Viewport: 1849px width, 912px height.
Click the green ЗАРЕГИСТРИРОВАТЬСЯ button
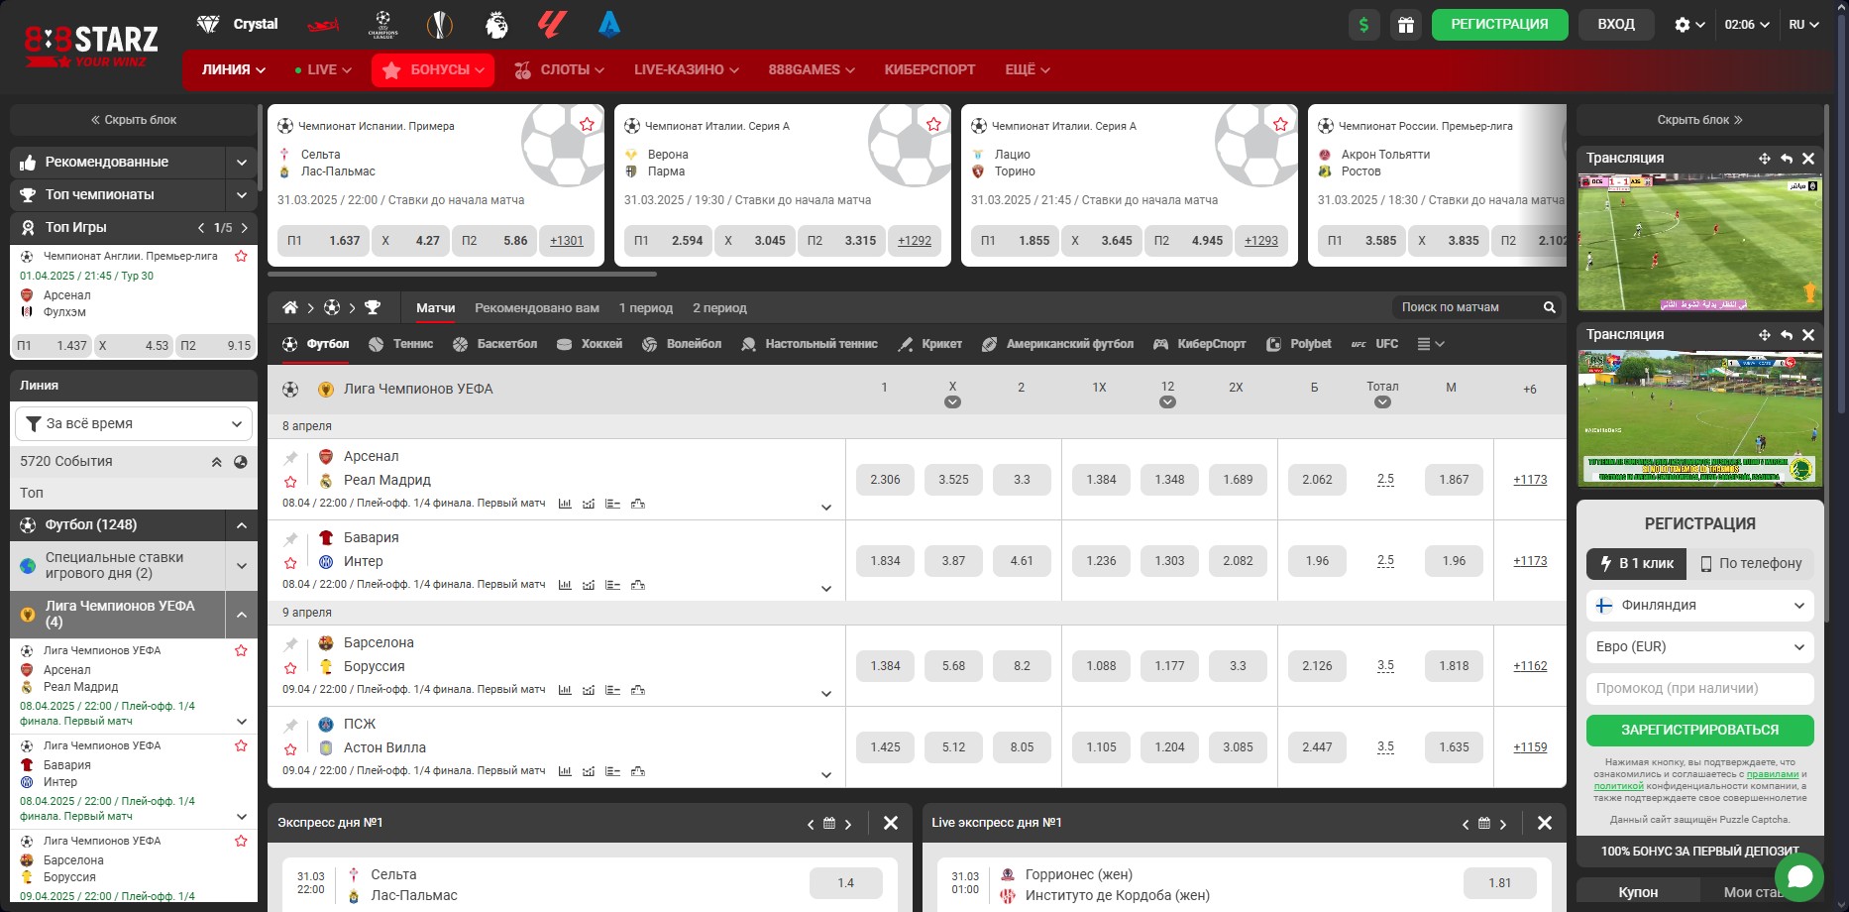point(1699,730)
